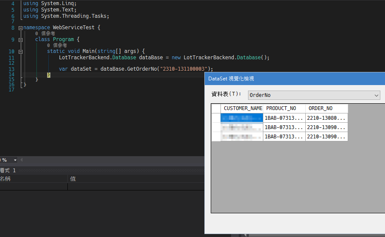Select the first row header in DataSet grid
The width and height of the screenshot is (385, 237).
216,118
